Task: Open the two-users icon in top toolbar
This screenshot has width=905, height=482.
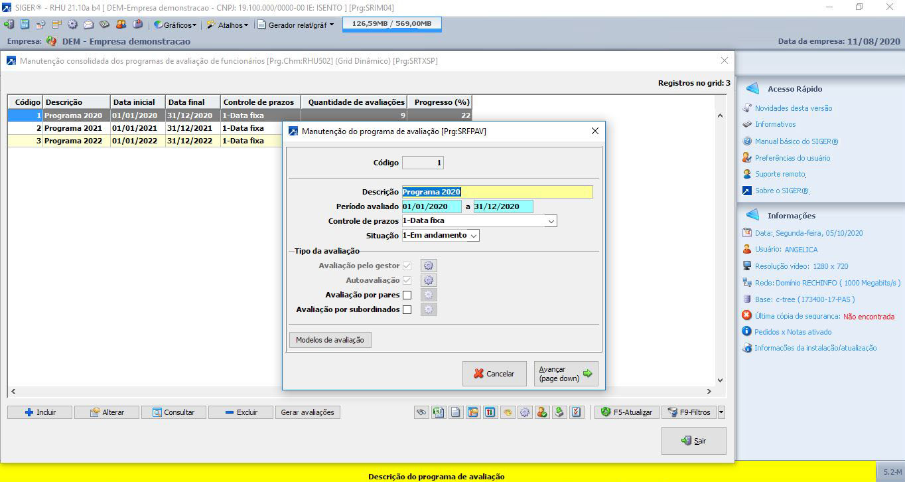Action: point(121,25)
